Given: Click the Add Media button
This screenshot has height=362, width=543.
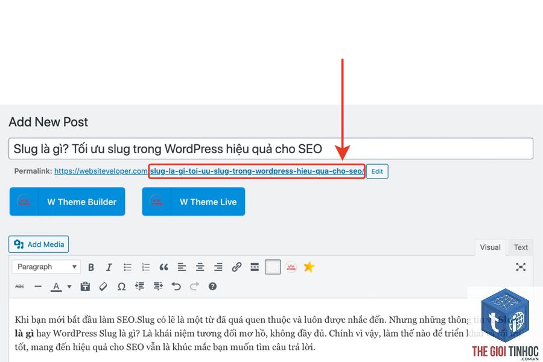Looking at the screenshot, I should 39,244.
